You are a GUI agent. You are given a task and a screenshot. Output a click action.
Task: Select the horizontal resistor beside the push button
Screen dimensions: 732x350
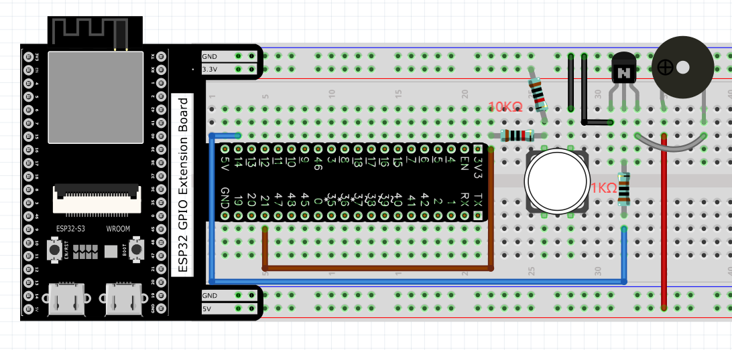[x=517, y=136]
